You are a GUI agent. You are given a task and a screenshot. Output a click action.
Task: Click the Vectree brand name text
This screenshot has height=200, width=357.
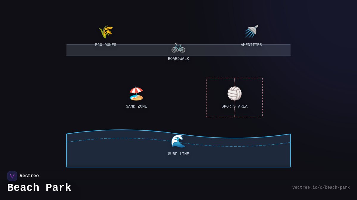tap(29, 176)
